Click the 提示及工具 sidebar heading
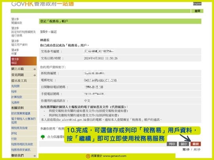The width and height of the screenshot is (214, 160). 19,81
